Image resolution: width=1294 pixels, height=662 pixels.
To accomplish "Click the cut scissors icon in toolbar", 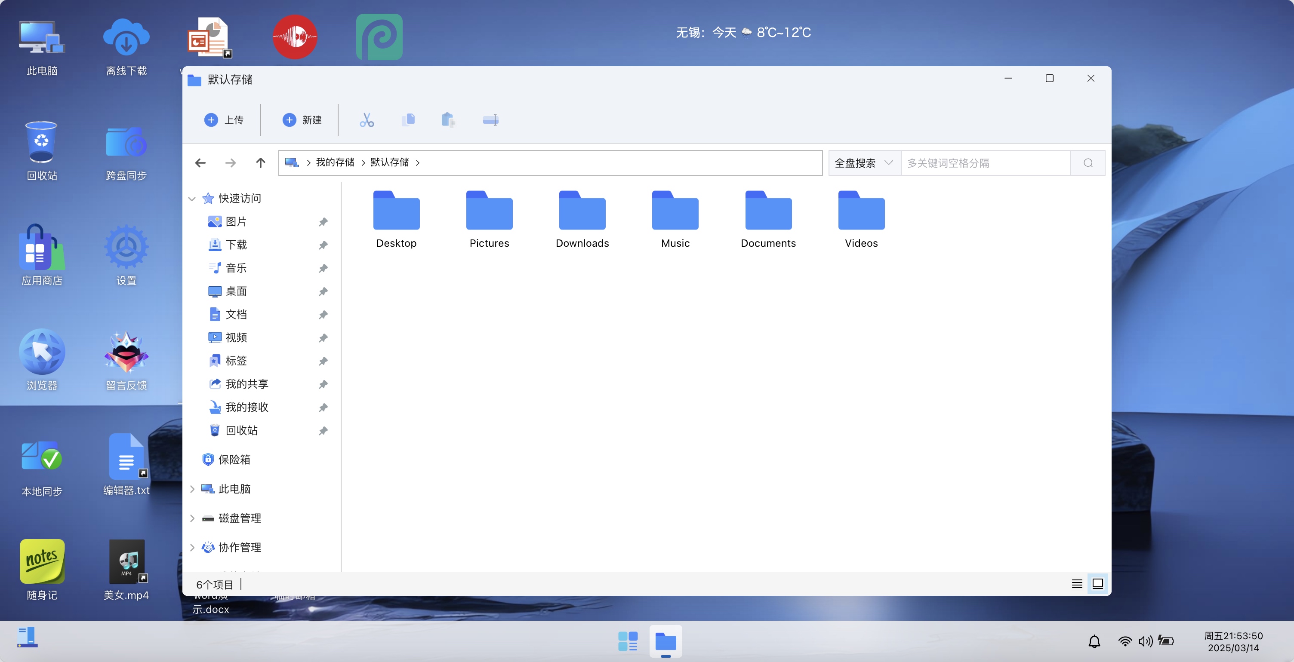I will [367, 120].
